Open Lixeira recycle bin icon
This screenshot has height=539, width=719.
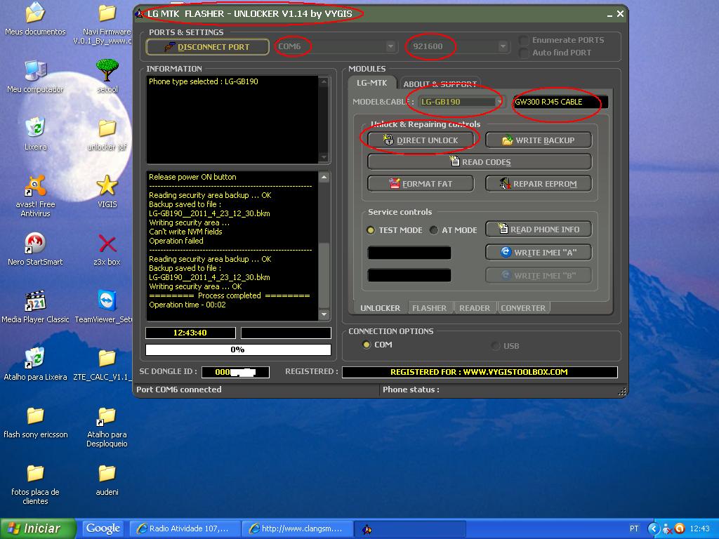click(35, 134)
